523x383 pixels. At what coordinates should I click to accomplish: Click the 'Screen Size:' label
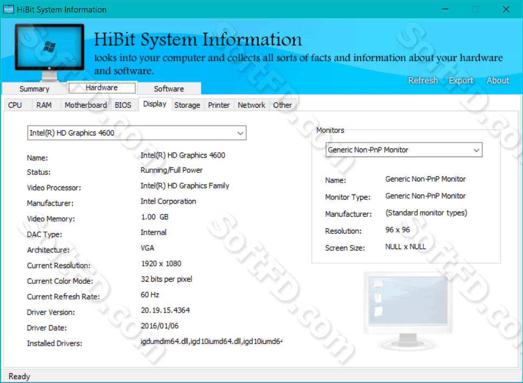(x=345, y=248)
